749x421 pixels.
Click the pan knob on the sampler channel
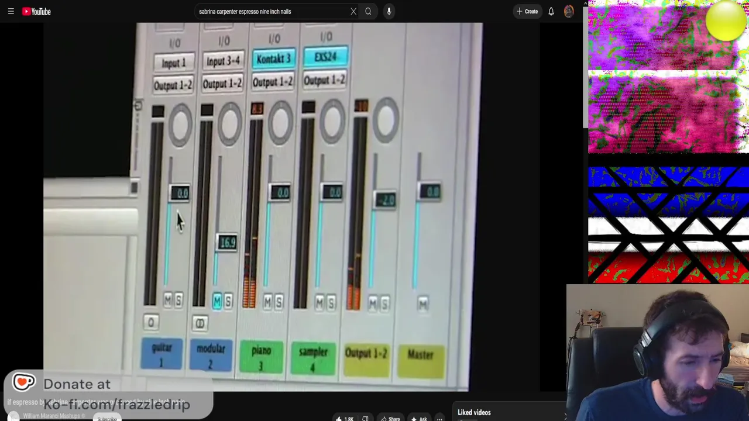tap(332, 120)
